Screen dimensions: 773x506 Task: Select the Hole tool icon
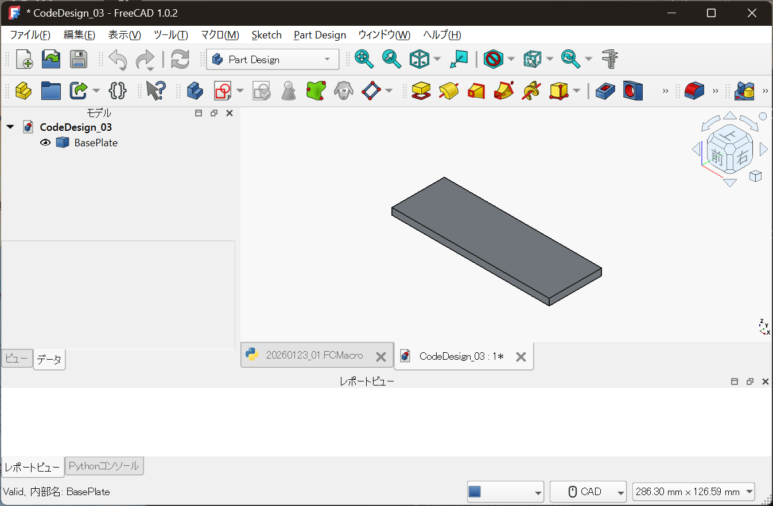point(632,91)
